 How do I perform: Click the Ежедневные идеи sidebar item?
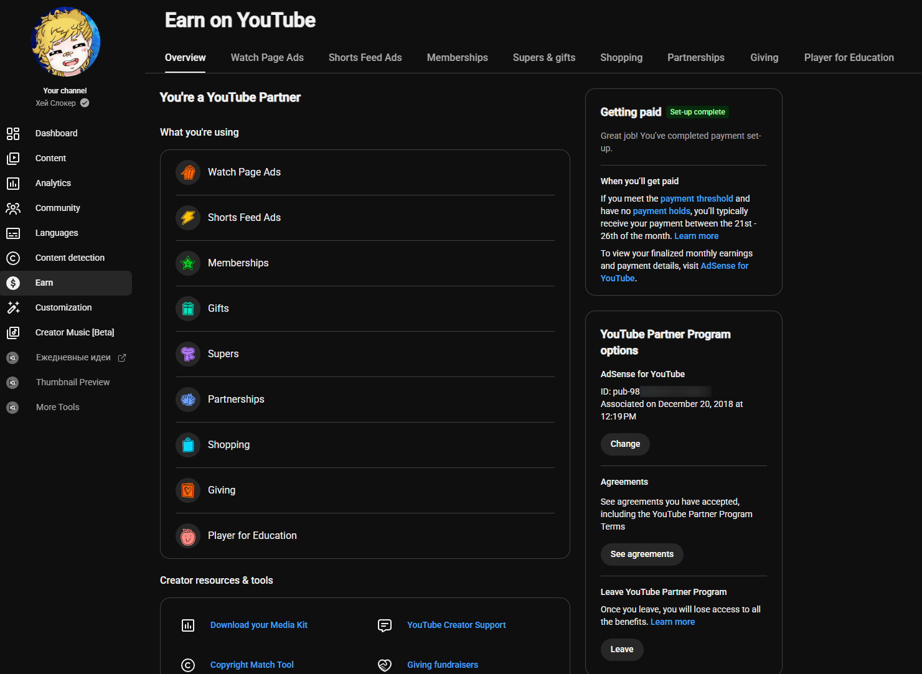[x=66, y=358]
